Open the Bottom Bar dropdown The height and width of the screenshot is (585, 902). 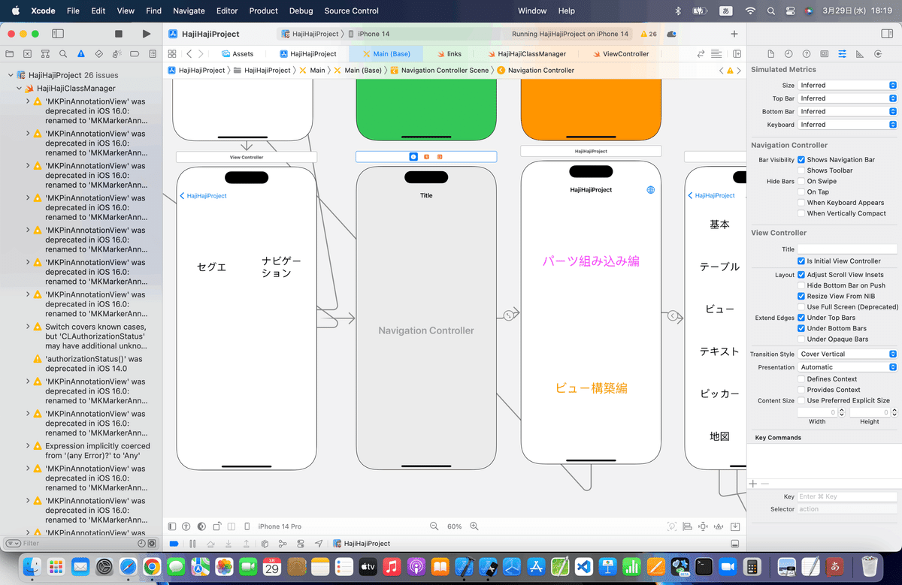point(847,112)
